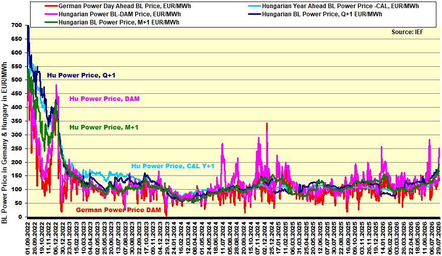Click the light blue line sample for Year Ahead CAL legend
This screenshot has width=442, height=256.
[254, 6]
